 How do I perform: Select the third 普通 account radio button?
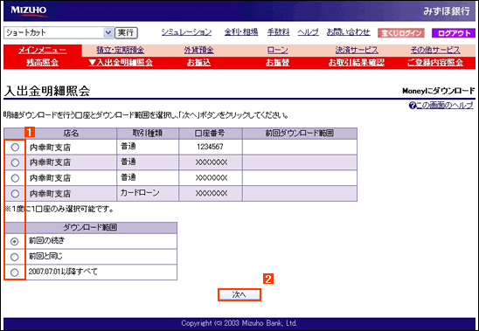pos(15,178)
